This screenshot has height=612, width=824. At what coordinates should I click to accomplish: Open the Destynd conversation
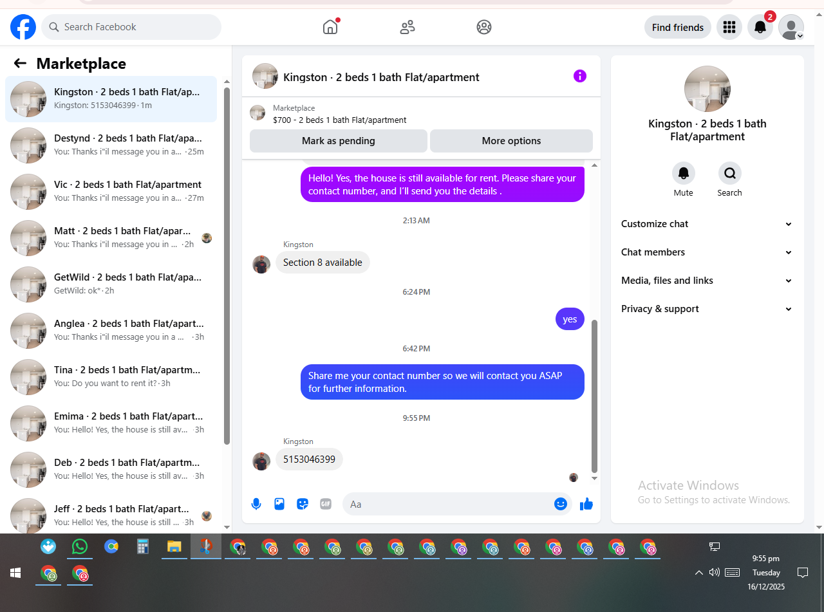point(111,145)
